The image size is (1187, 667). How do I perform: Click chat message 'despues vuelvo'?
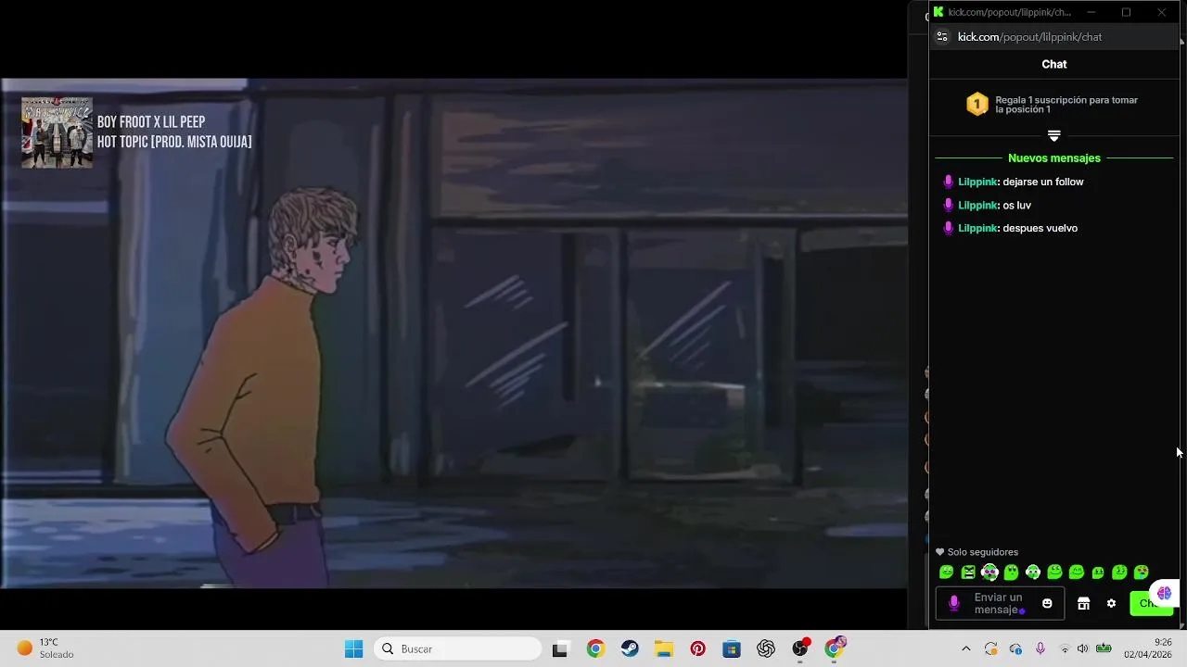tap(1040, 228)
